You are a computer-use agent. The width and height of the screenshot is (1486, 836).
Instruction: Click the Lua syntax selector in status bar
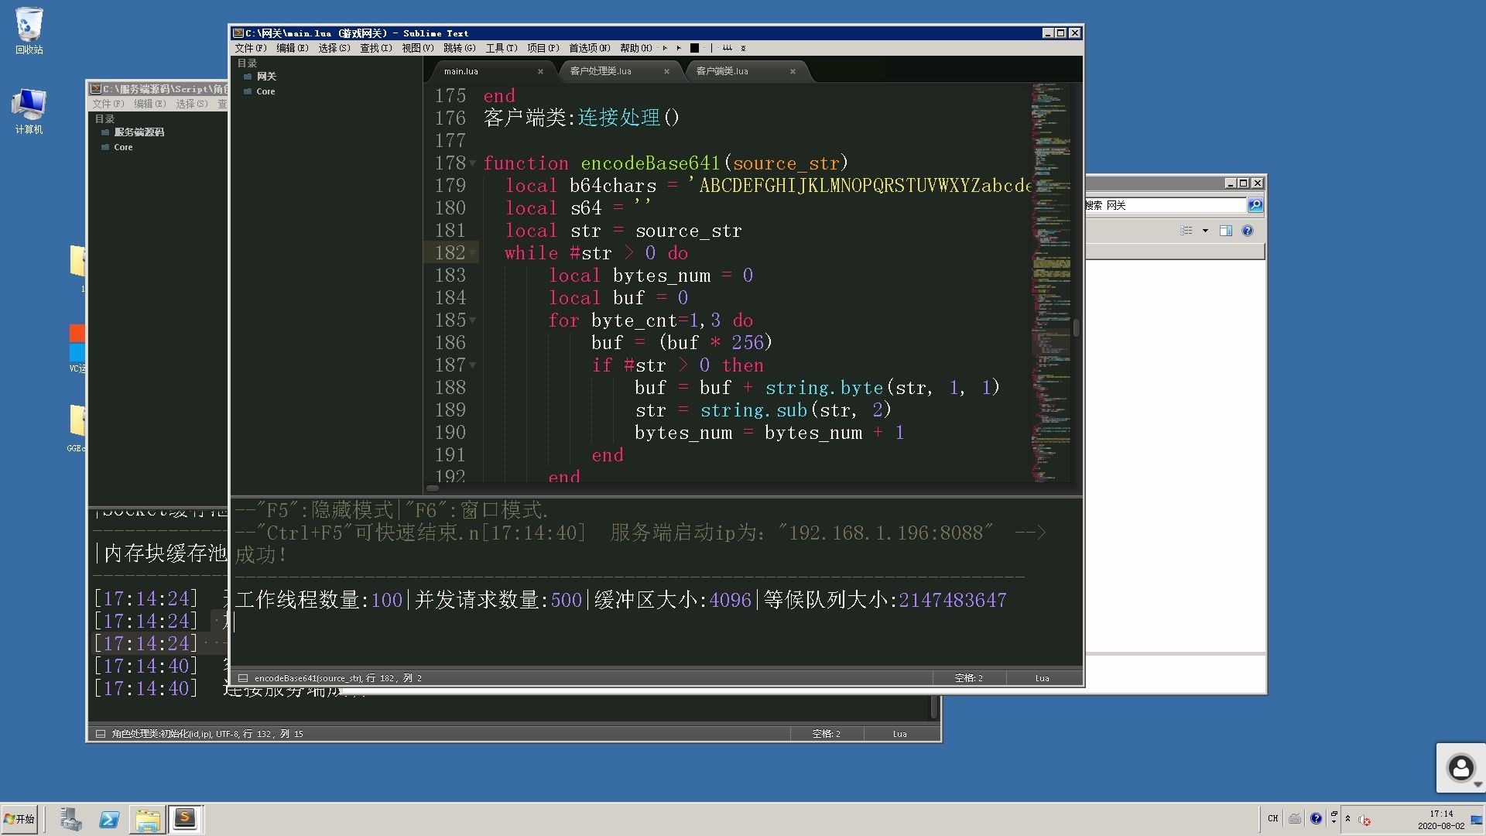1042,678
